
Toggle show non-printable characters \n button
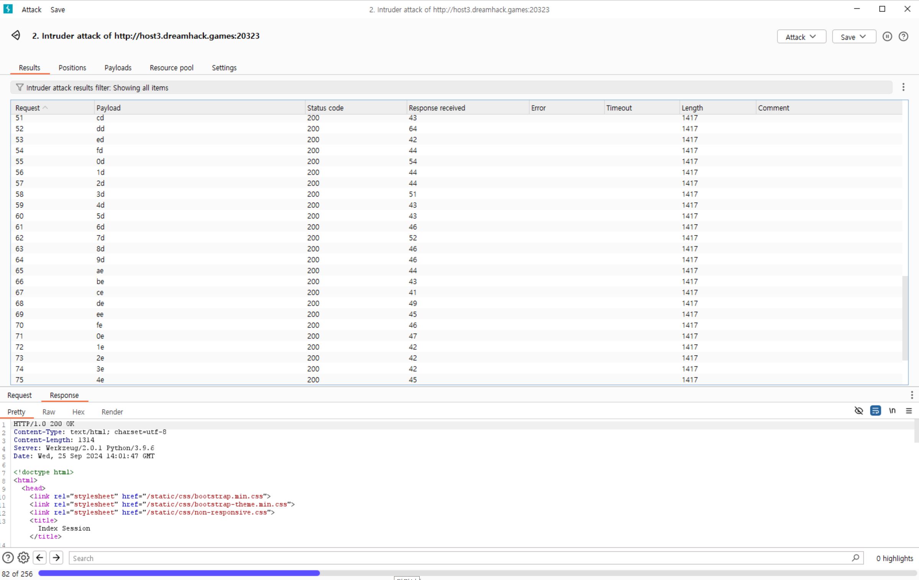pyautogui.click(x=892, y=411)
